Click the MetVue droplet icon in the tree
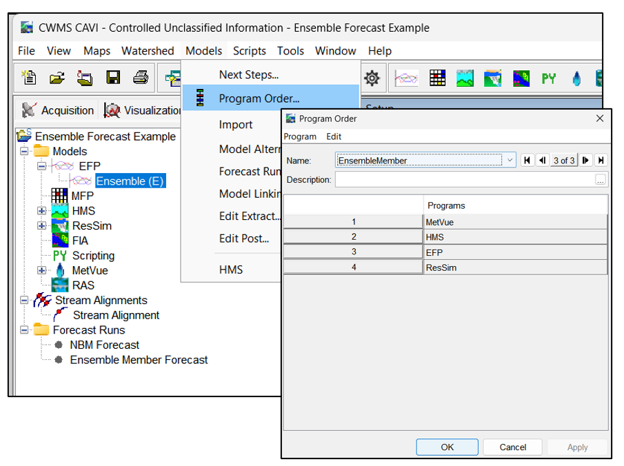 click(60, 271)
